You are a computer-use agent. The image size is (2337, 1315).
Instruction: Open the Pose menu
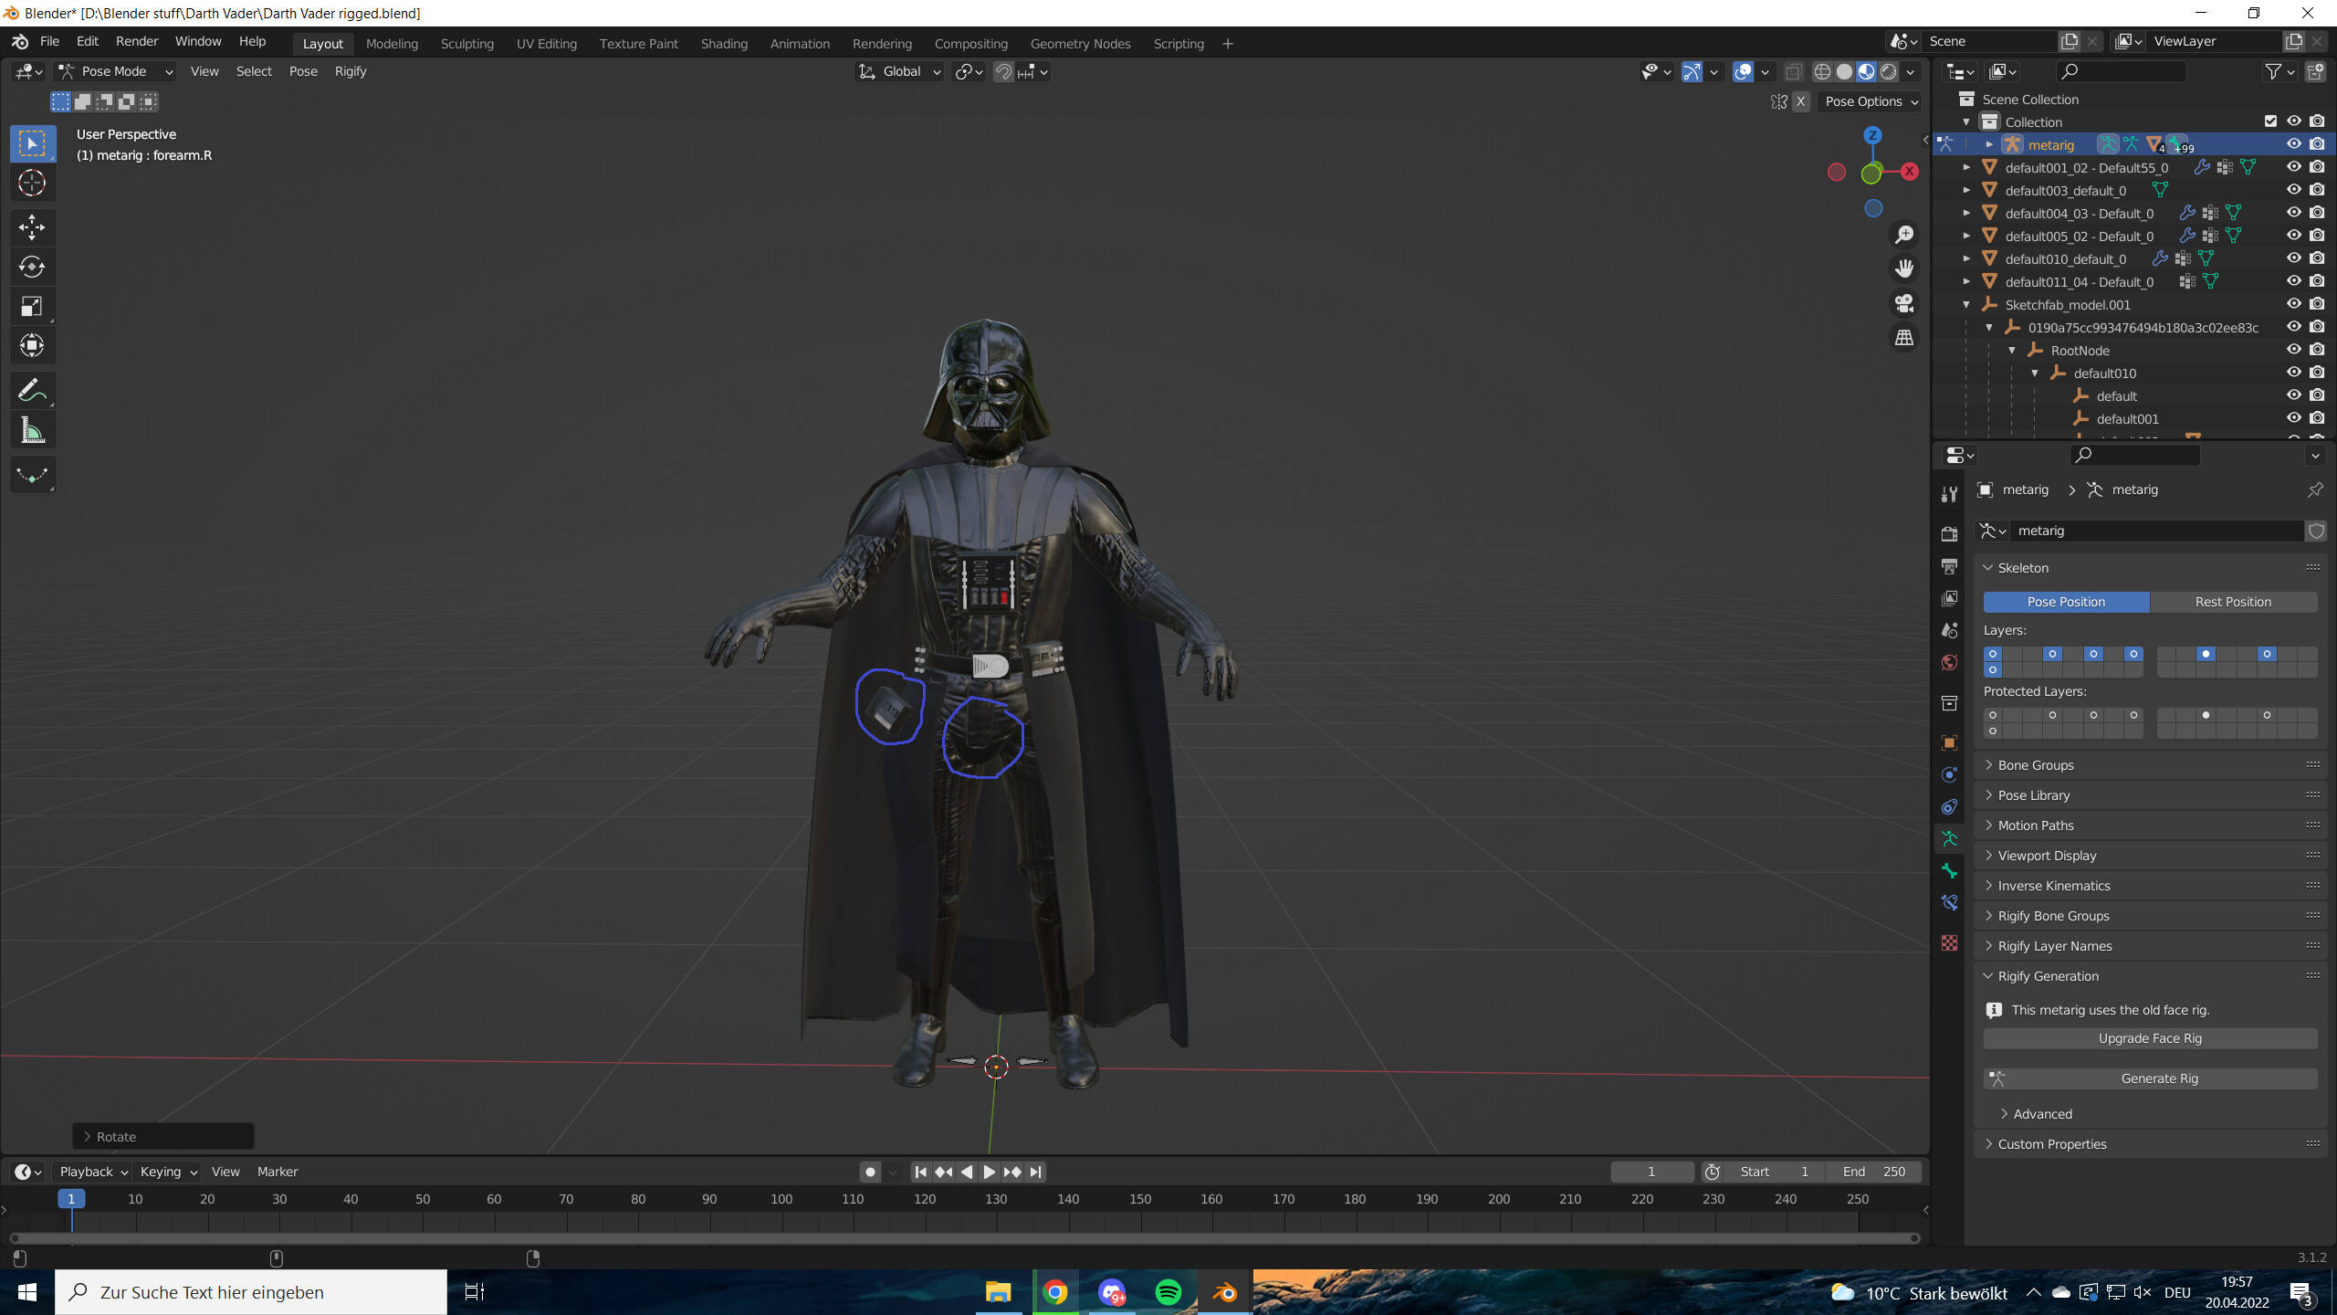pyautogui.click(x=303, y=71)
